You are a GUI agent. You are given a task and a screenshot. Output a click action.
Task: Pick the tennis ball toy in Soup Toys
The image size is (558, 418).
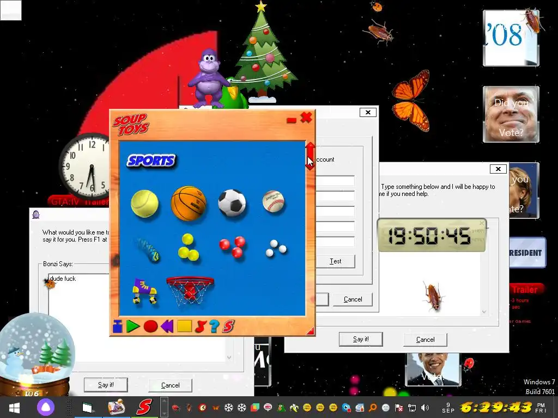pos(144,204)
